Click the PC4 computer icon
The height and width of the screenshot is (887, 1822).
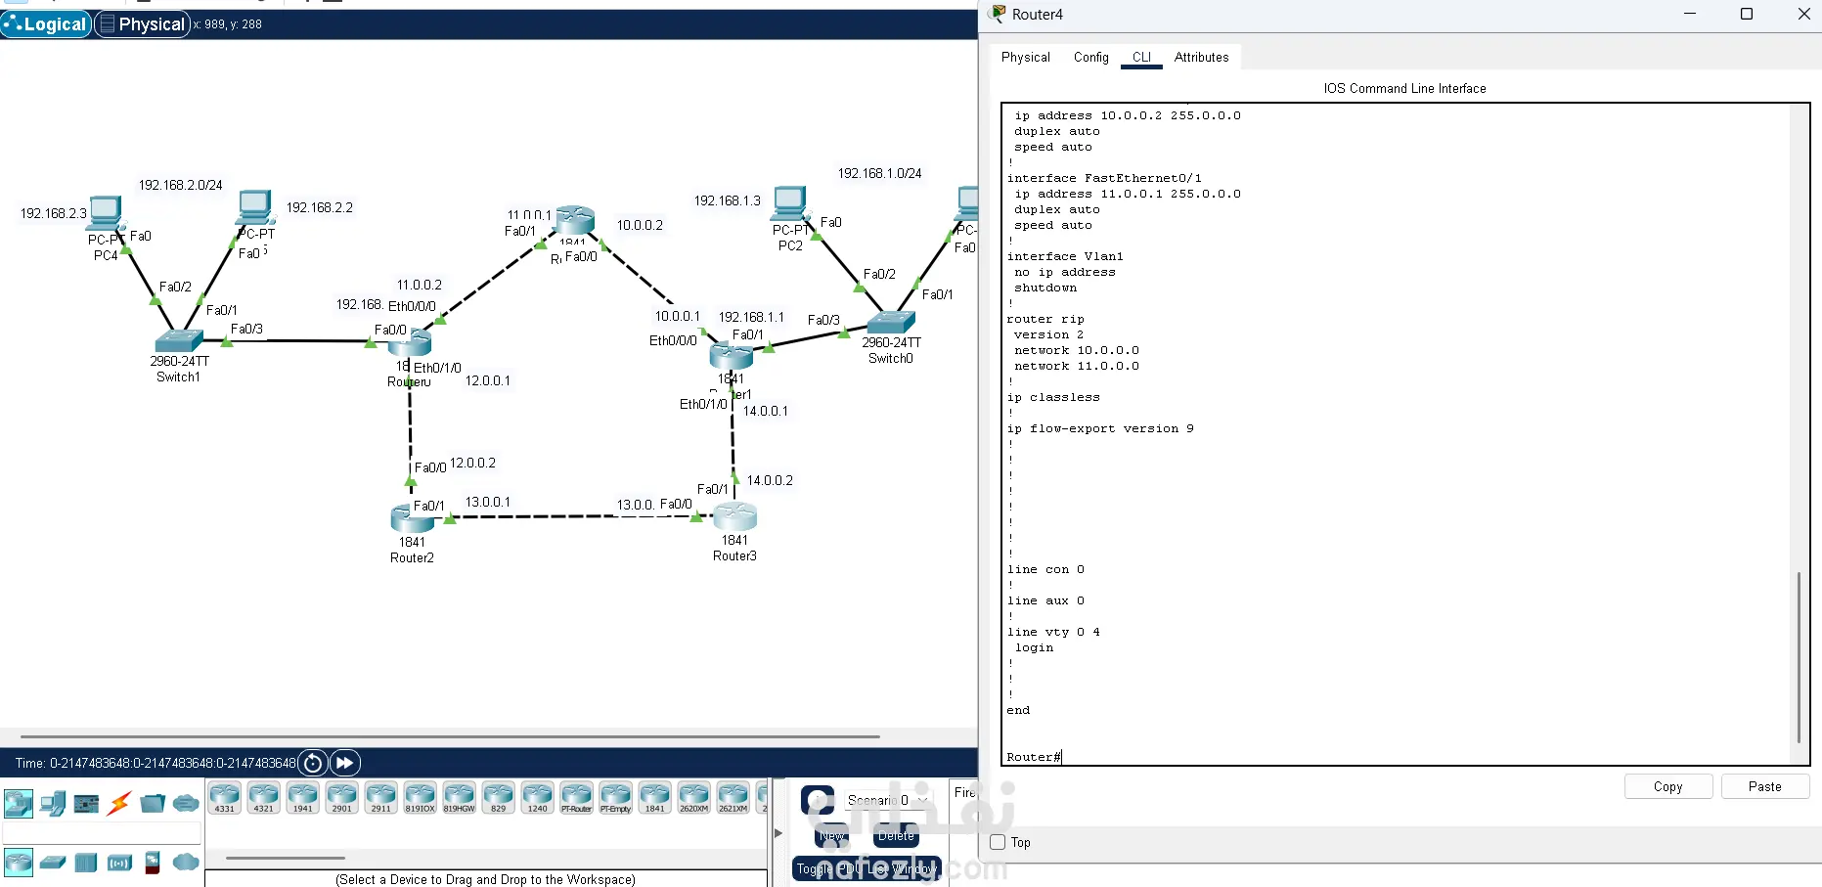click(x=105, y=213)
